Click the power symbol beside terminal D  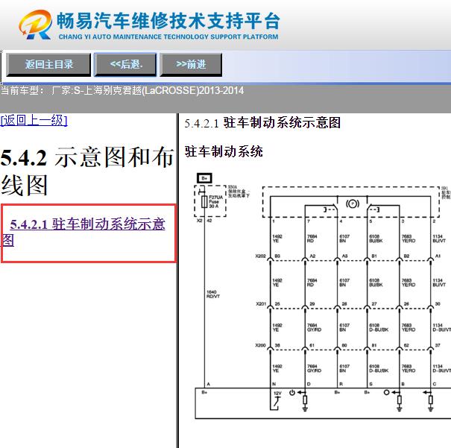292,392
